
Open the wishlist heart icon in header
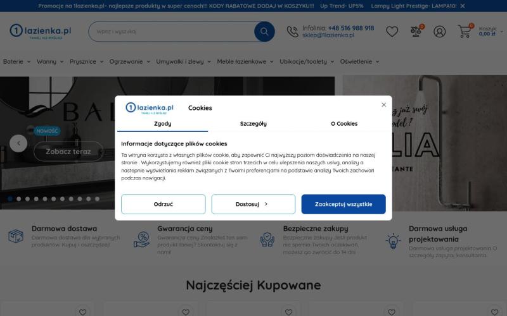point(392,32)
